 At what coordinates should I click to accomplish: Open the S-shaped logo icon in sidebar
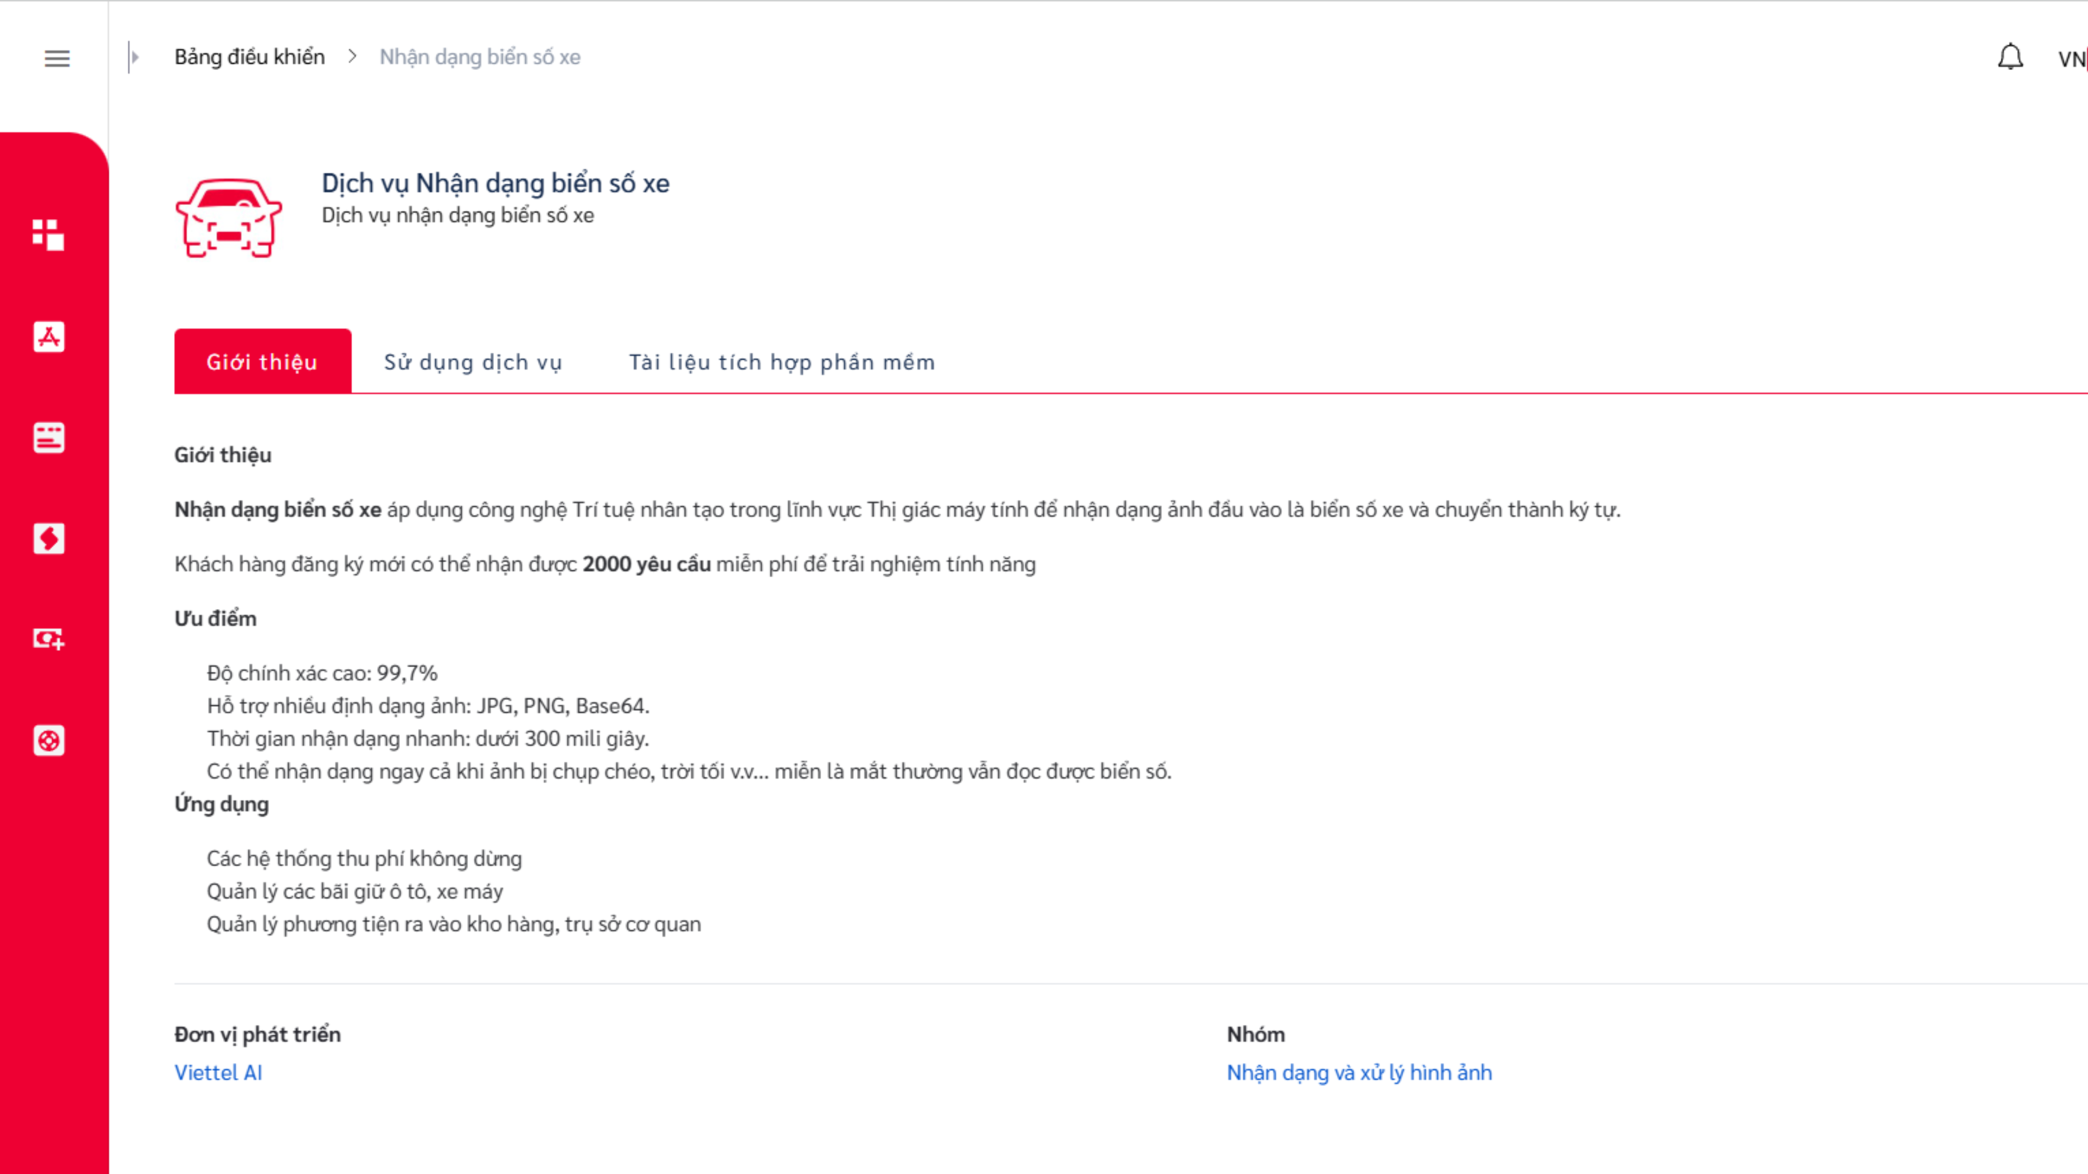(x=48, y=539)
